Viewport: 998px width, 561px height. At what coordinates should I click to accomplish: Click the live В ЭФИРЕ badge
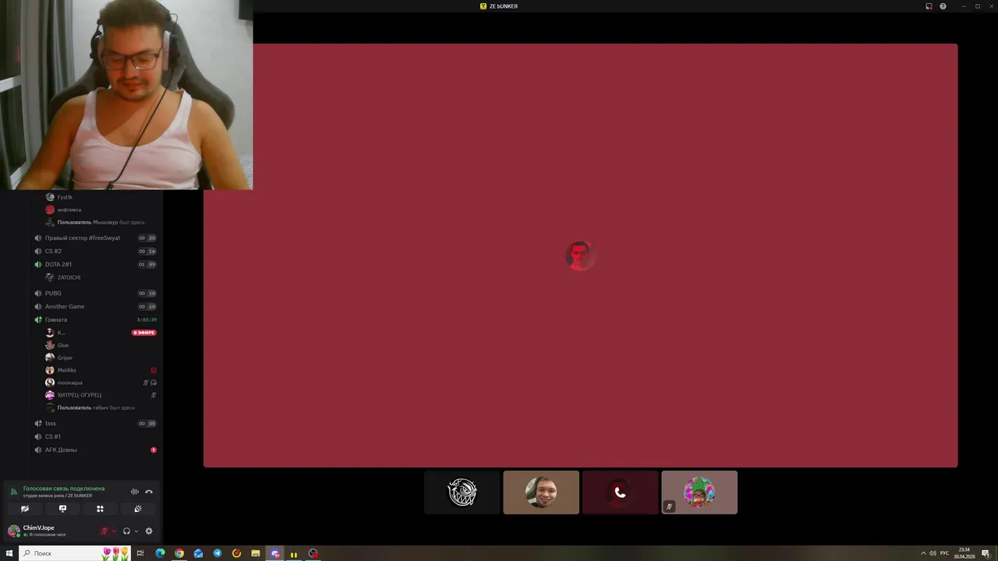pyautogui.click(x=144, y=333)
